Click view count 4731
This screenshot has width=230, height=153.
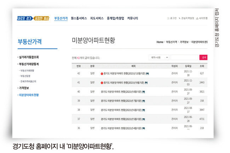202,119
